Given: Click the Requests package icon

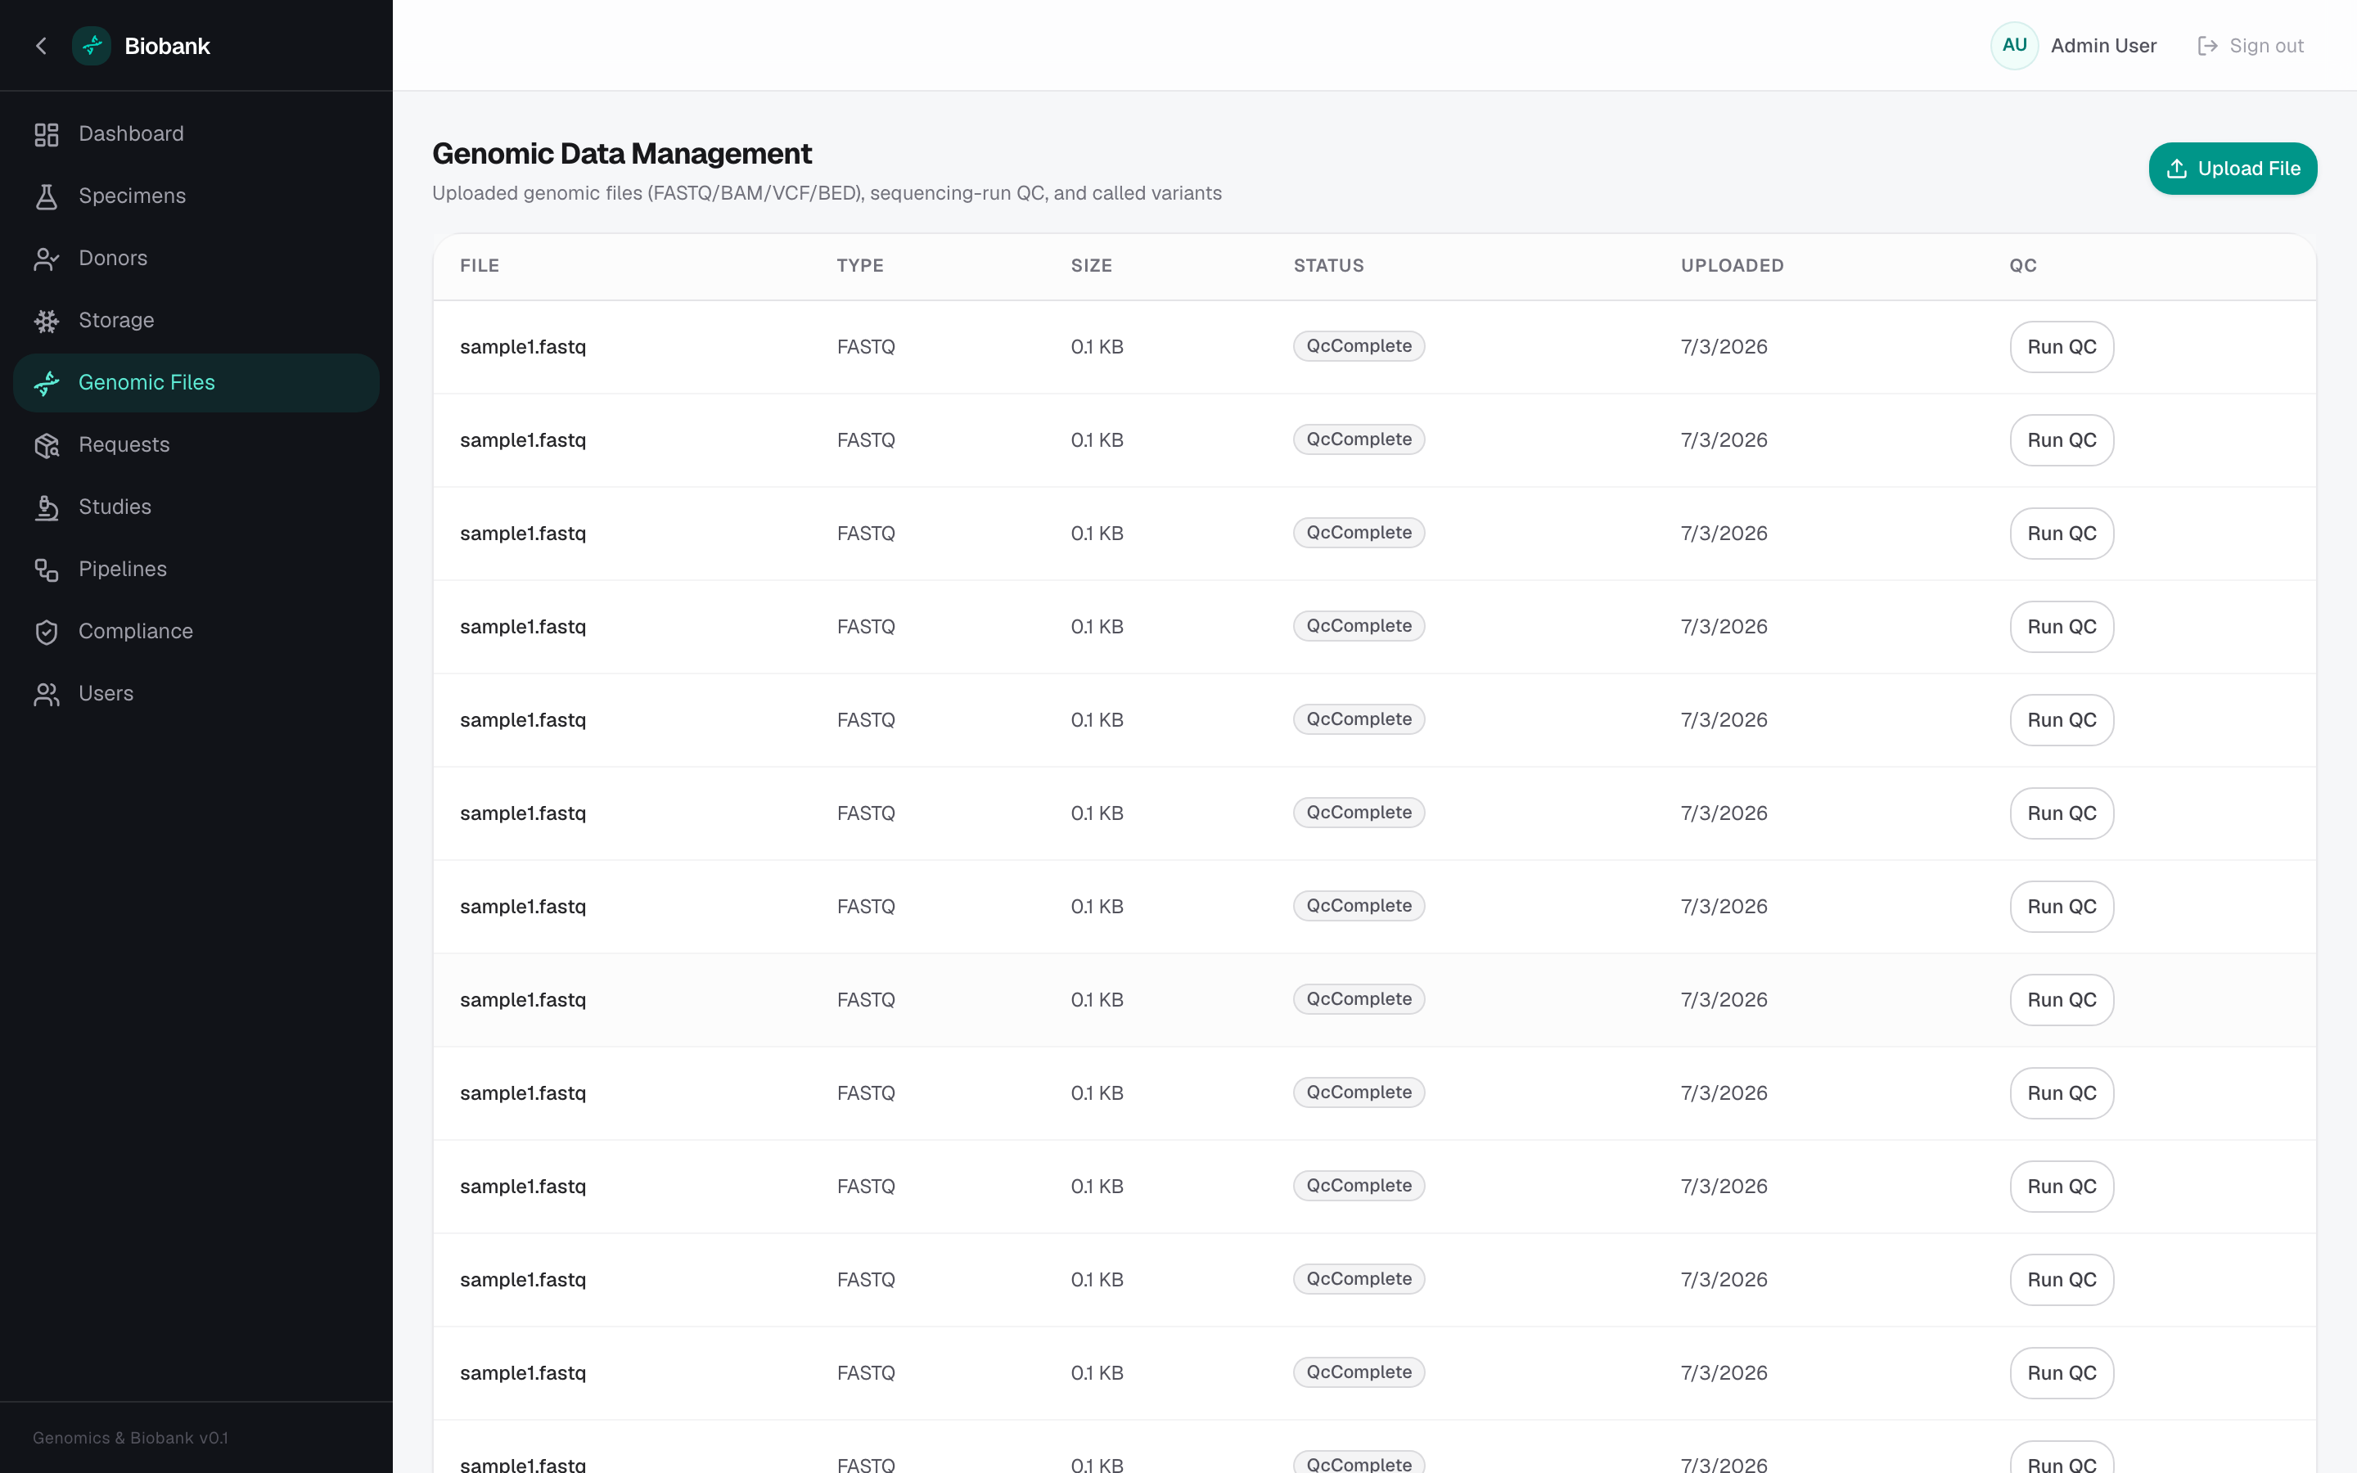Looking at the screenshot, I should (x=47, y=446).
